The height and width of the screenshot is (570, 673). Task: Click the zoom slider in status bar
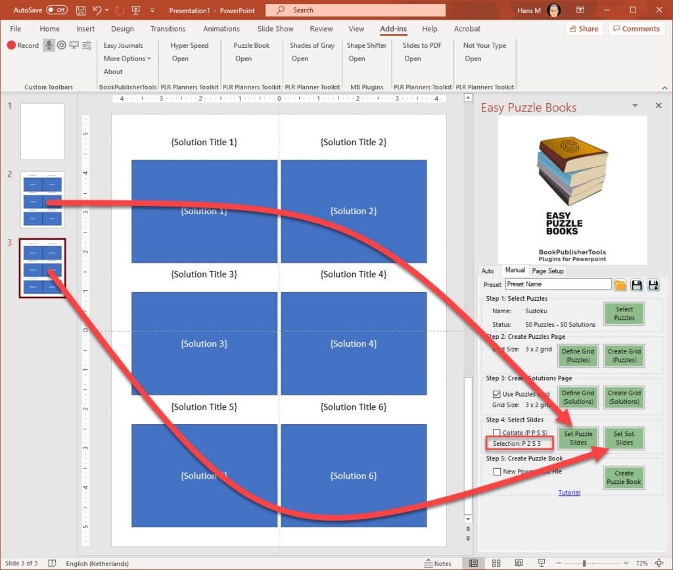pos(584,563)
